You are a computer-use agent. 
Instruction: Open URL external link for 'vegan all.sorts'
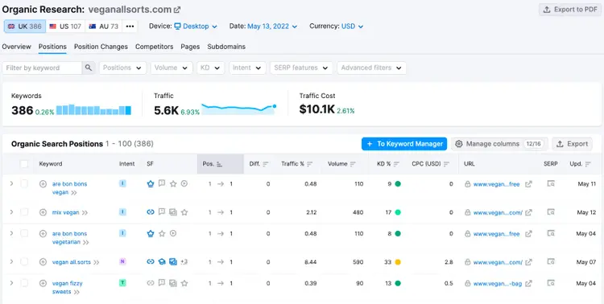pos(528,262)
